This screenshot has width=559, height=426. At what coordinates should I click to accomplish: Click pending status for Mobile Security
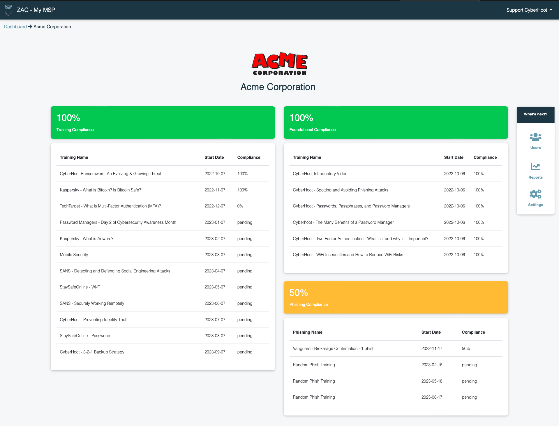(245, 255)
